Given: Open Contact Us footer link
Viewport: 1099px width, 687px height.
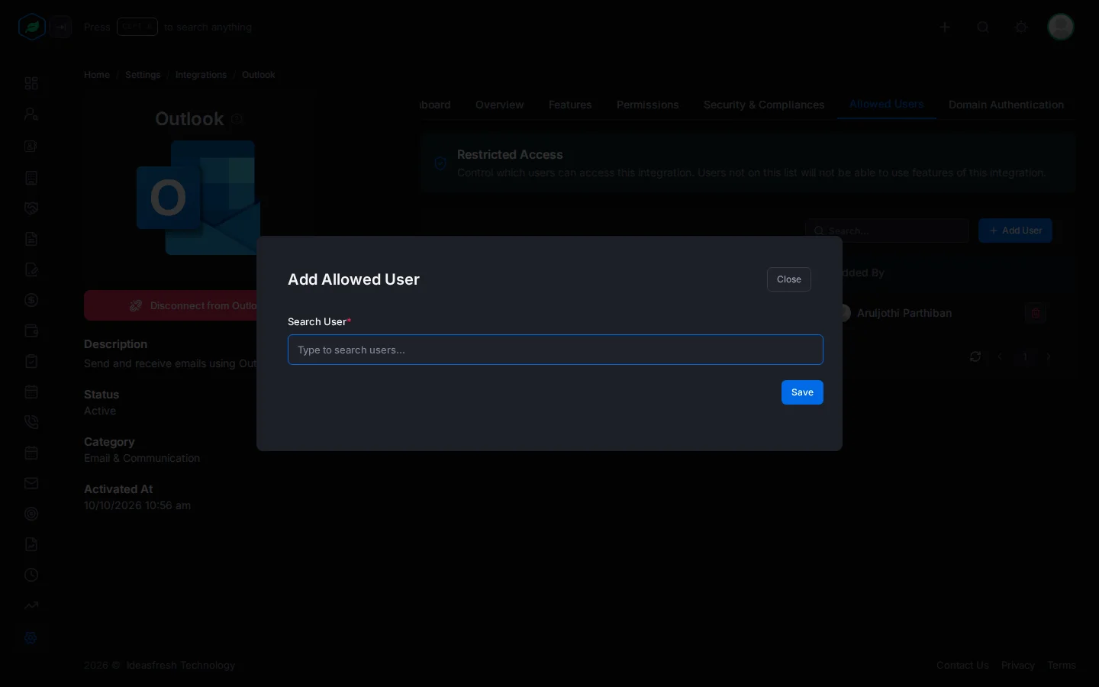Looking at the screenshot, I should coord(962,666).
